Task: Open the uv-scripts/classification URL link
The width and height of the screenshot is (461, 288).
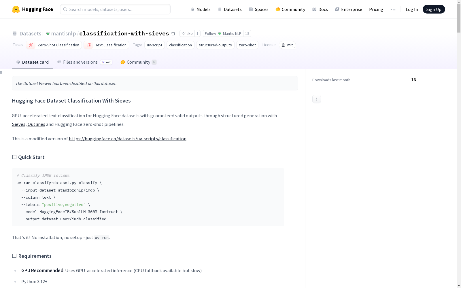Action: (x=128, y=139)
